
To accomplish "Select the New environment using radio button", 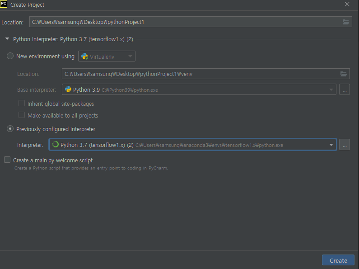I will (10, 56).
